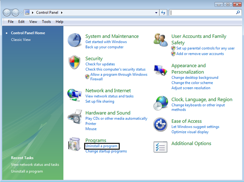Click the User Accounts and Family Safety icon
The image size is (244, 182).
tap(161, 40)
